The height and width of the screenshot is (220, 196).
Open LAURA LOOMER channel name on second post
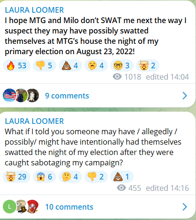pos(34,121)
